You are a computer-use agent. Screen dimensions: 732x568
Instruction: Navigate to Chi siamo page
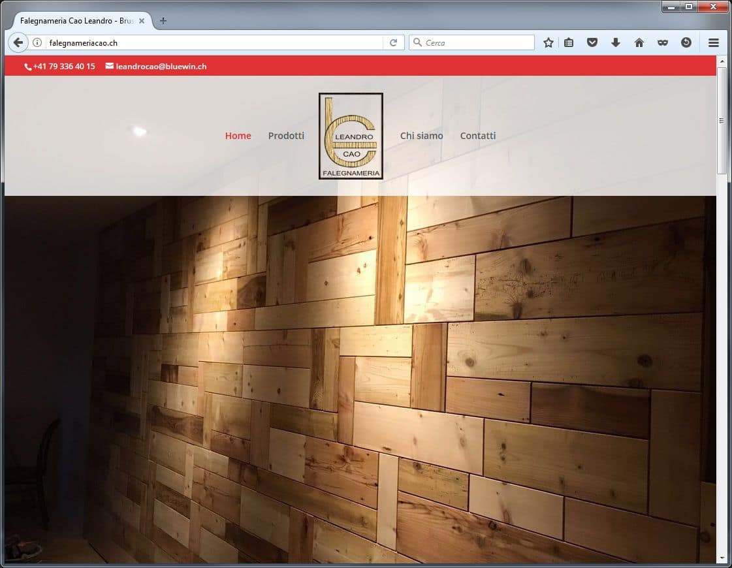pos(421,136)
